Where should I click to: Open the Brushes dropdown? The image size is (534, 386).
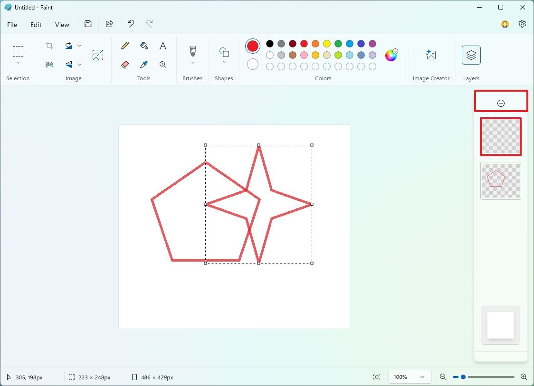point(192,62)
